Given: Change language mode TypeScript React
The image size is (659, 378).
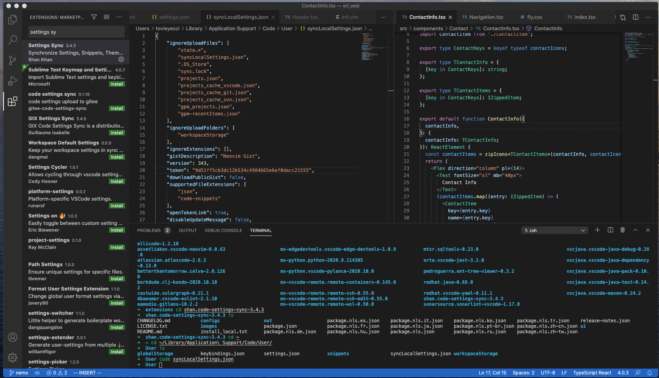Looking at the screenshot, I should 592,373.
